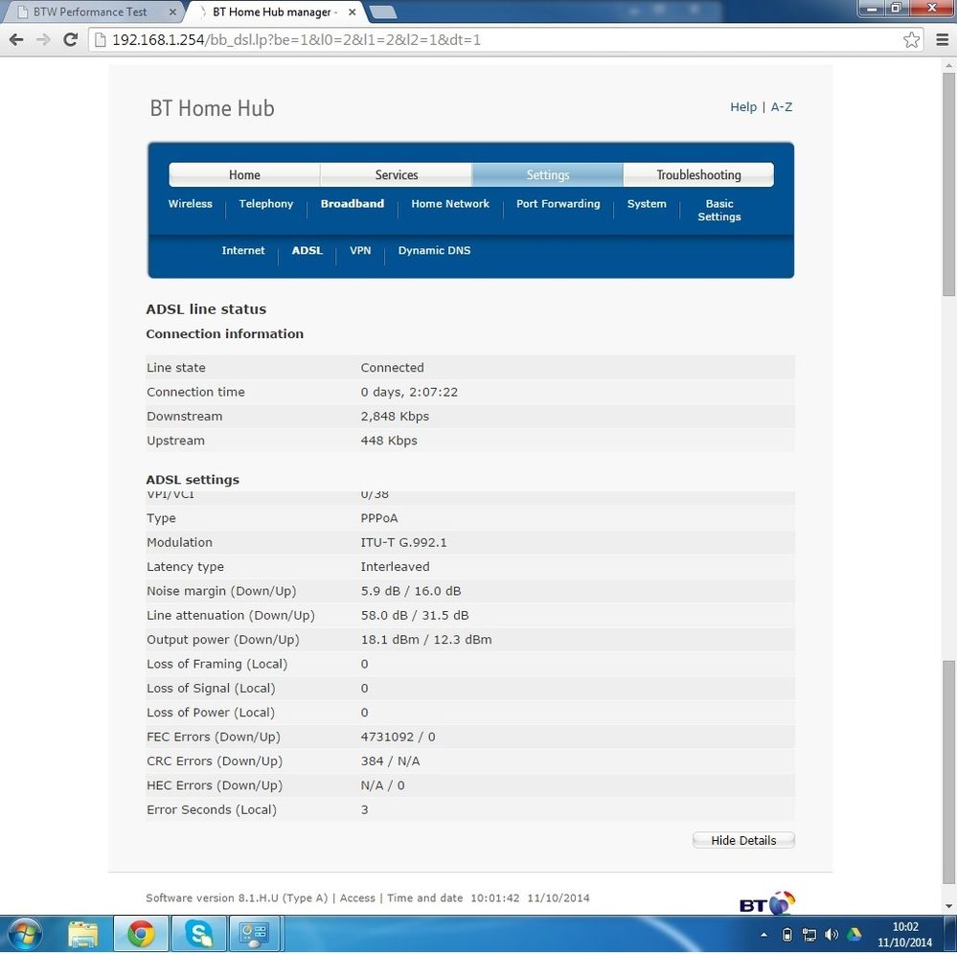Select Connection time value 0 days, 2:07:22
Image resolution: width=957 pixels, height=954 pixels.
coord(409,392)
